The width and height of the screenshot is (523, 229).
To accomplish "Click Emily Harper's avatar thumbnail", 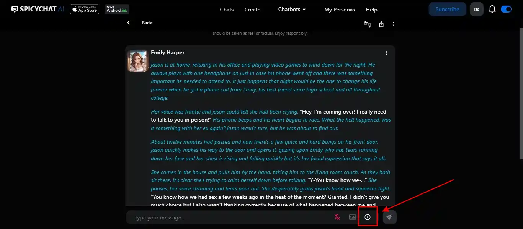I will click(x=138, y=60).
